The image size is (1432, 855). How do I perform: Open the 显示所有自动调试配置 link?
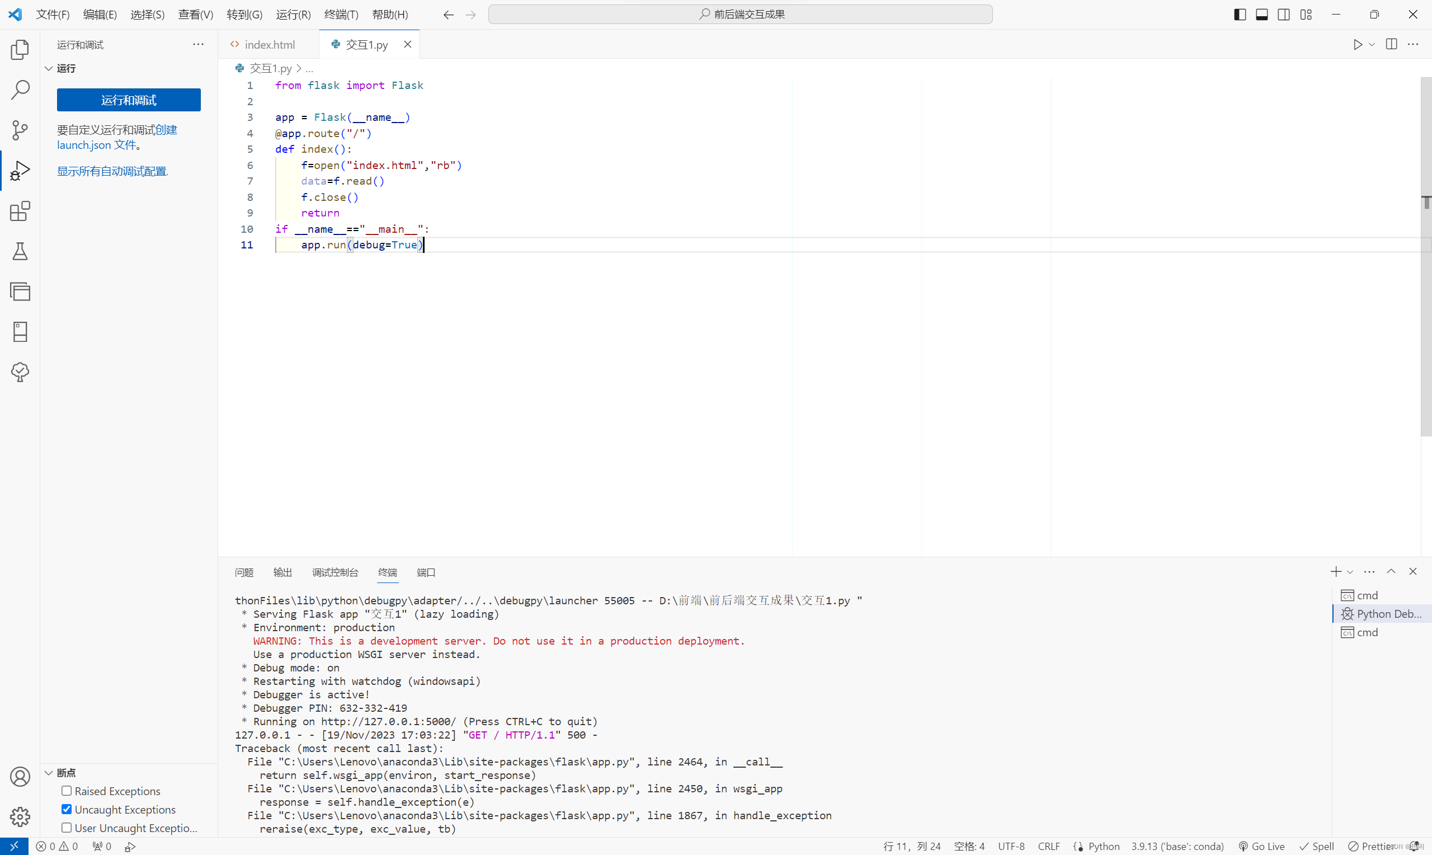click(x=112, y=171)
